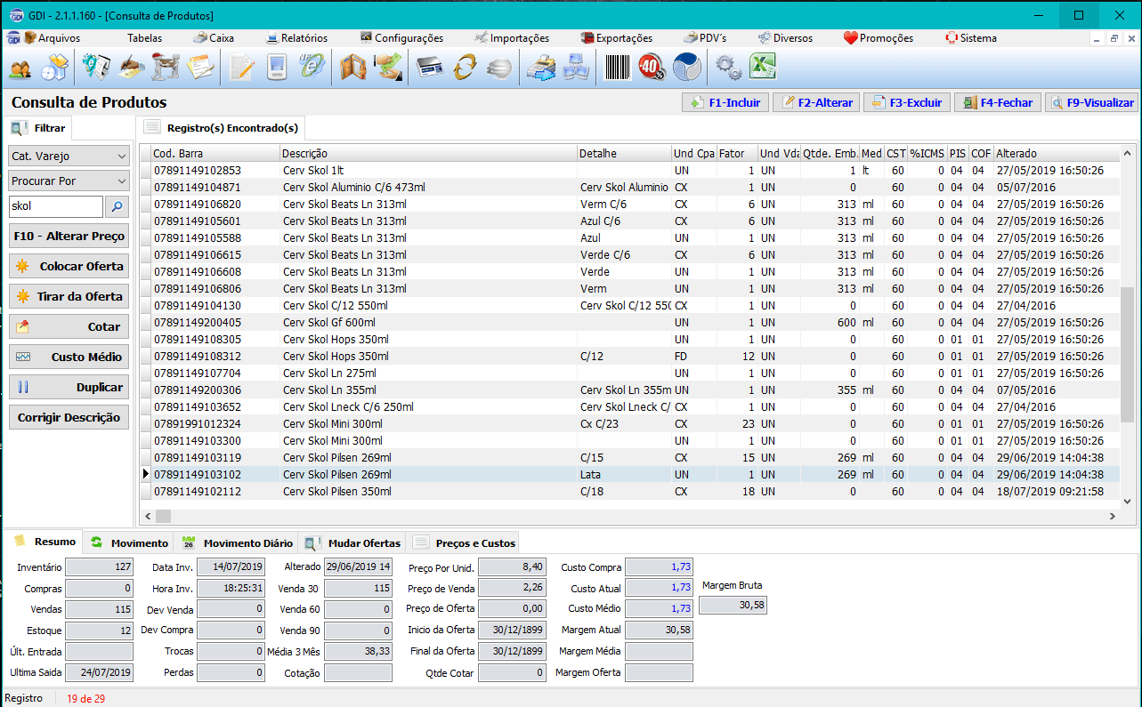Click the brown wallet toolbar icon
The image size is (1142, 707).
pos(353,68)
